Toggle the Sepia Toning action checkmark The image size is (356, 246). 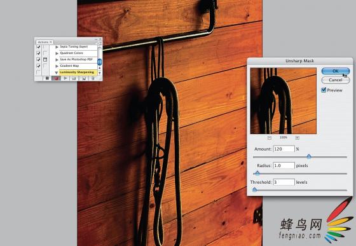pos(38,47)
